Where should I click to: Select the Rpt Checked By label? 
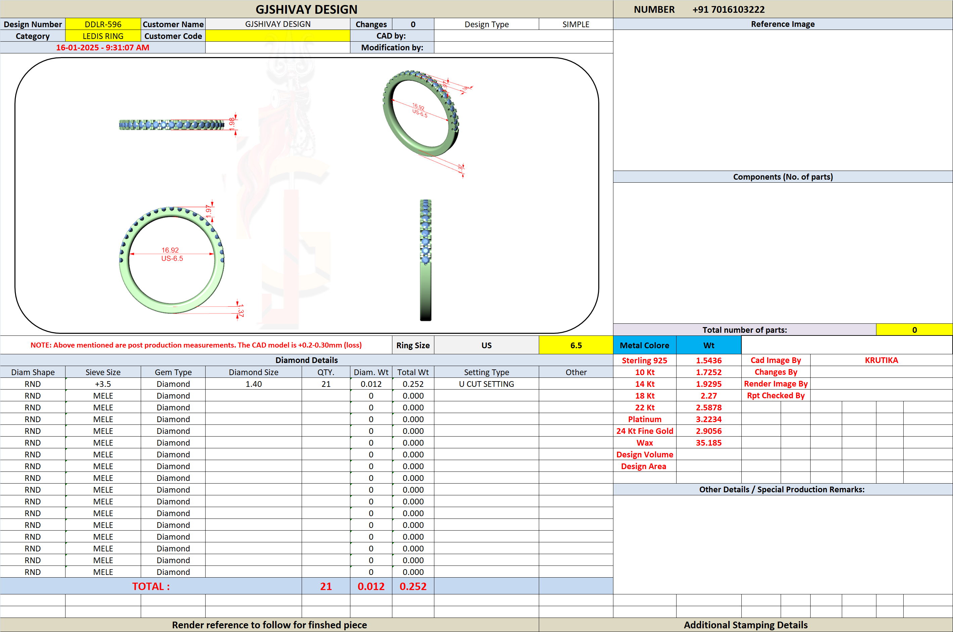(775, 395)
